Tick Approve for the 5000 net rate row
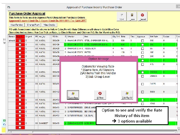This screenshot has width=180, height=135. 142,92
